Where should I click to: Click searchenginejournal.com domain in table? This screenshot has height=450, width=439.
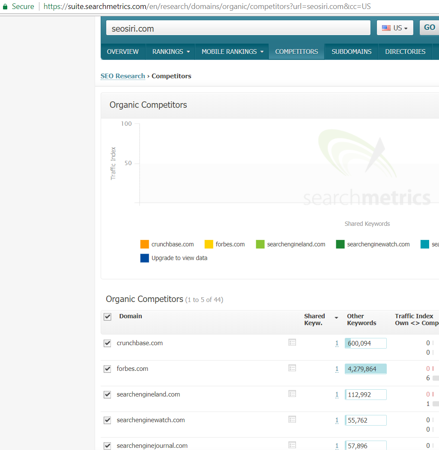152,445
